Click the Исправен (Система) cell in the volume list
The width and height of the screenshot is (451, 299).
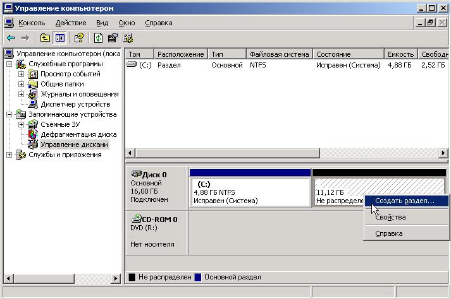coord(349,65)
